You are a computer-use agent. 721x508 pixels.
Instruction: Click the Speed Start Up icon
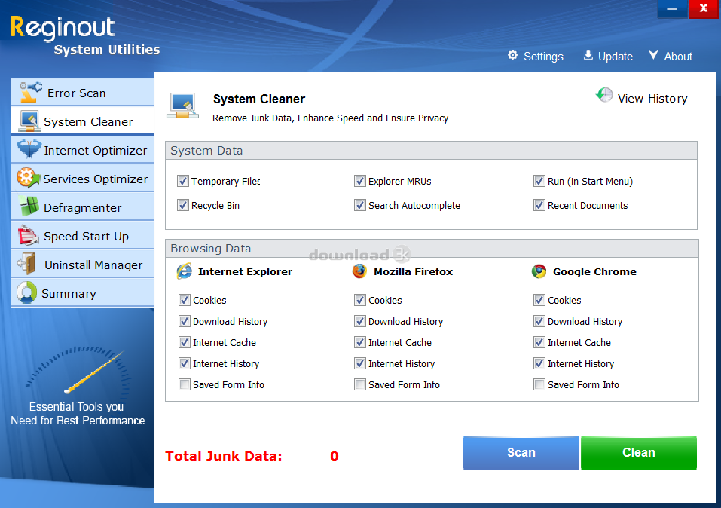pos(29,236)
